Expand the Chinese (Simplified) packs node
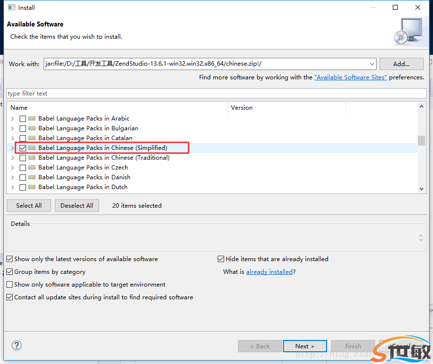The image size is (433, 364). (x=13, y=148)
